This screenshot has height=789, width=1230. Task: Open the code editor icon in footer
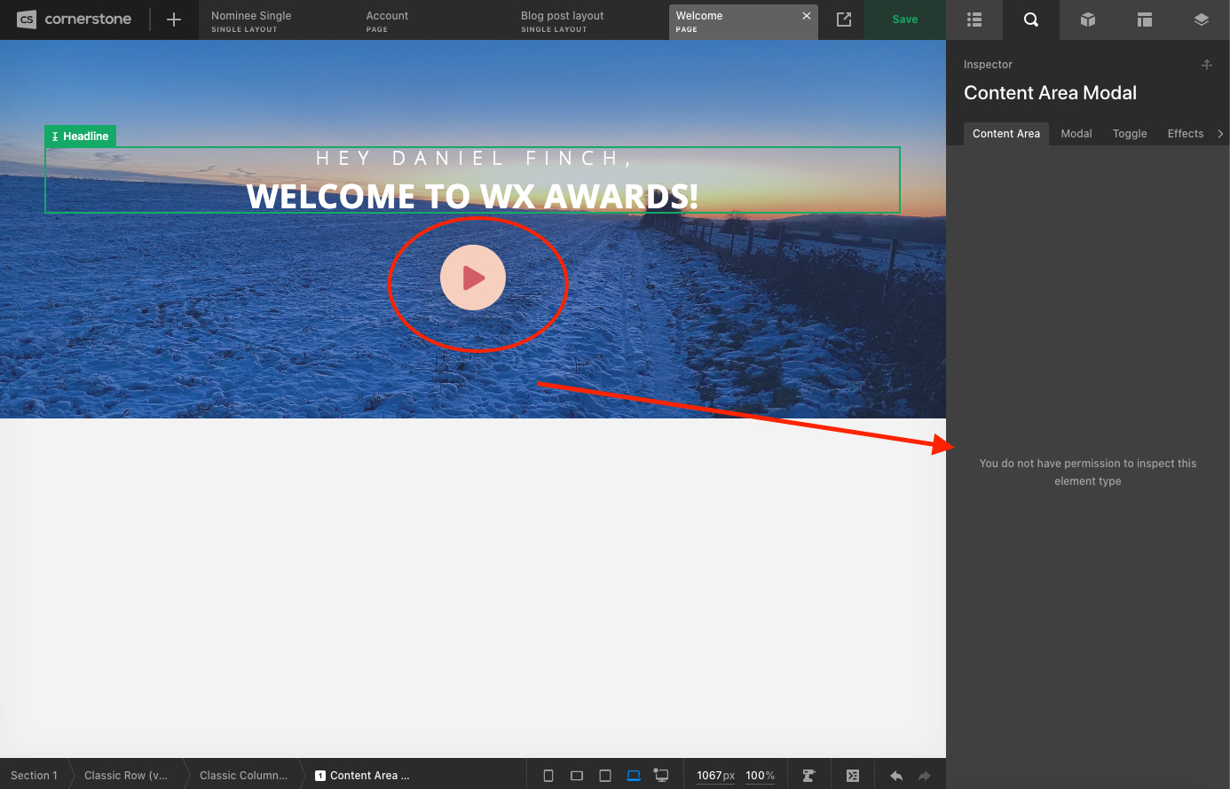click(x=853, y=776)
